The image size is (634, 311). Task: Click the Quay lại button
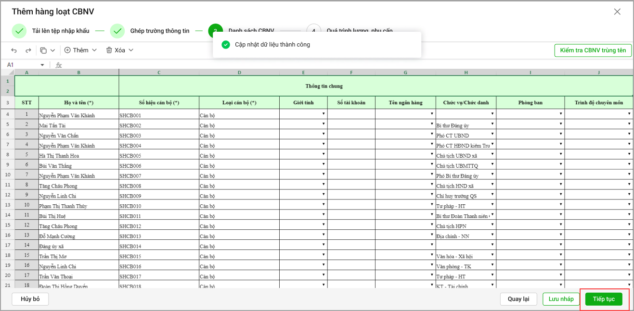[518, 299]
